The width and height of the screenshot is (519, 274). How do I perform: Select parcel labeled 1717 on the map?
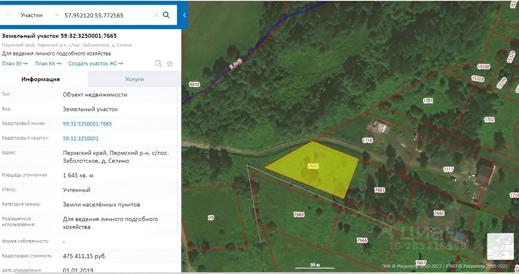(448, 169)
